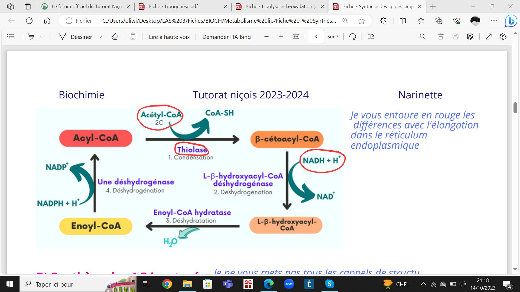
Task: Open the PDF search magnifier icon
Action: coord(422,36)
